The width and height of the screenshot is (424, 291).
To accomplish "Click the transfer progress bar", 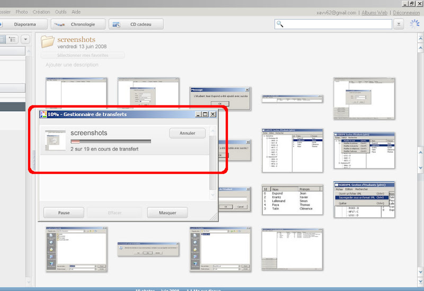I will coord(111,141).
